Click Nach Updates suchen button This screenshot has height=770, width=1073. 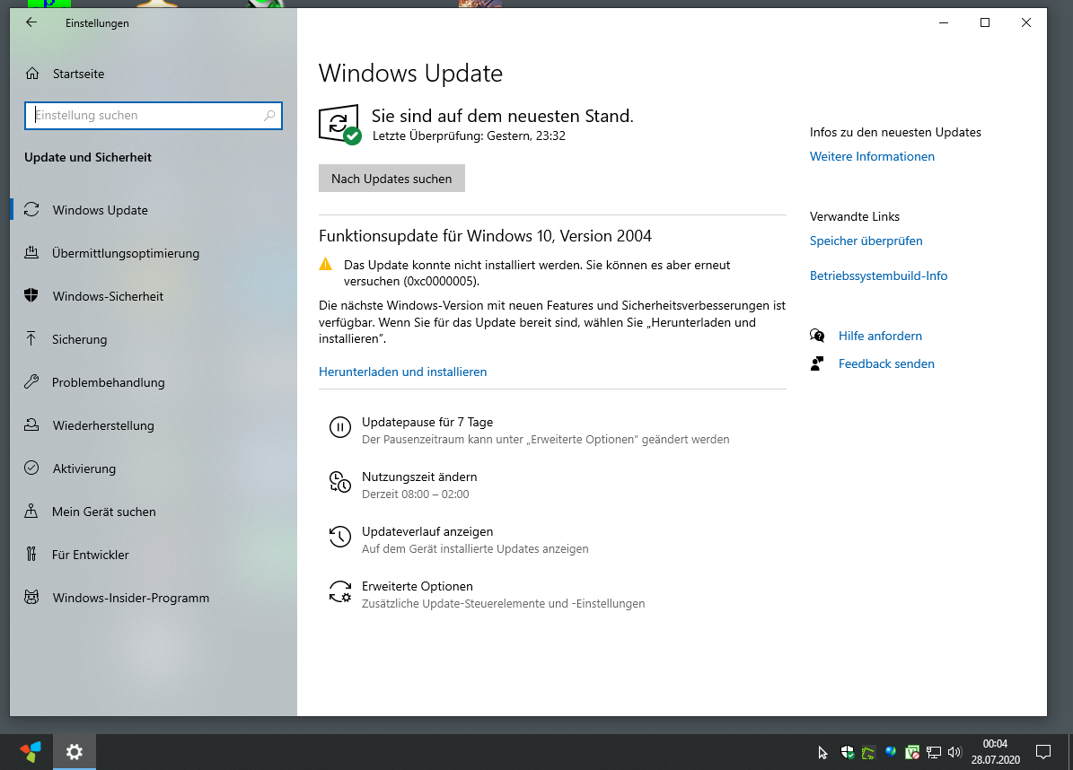(x=391, y=179)
